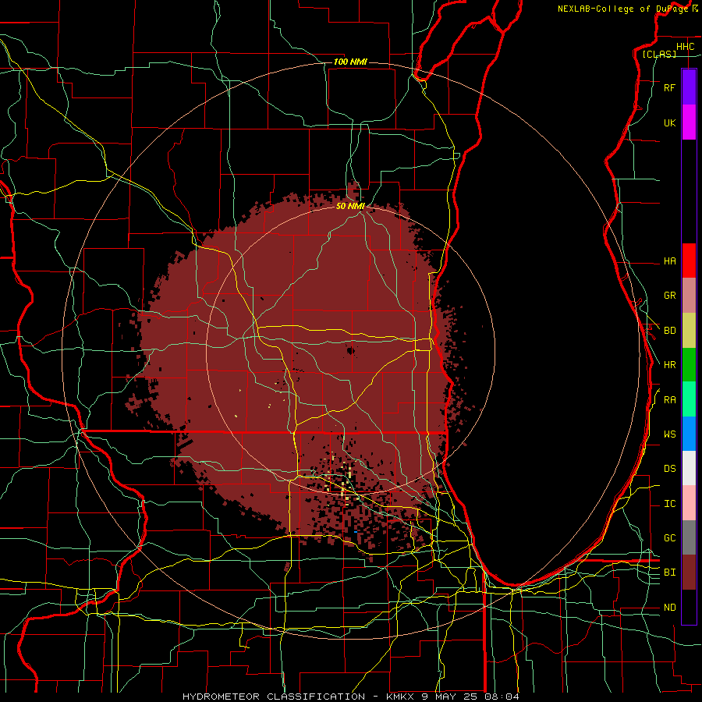
Task: Click the 'HA' legend label
Action: (669, 261)
